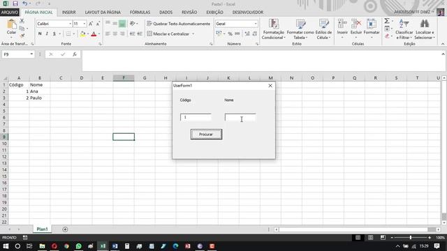
Task: Open Formatar como Tabela gallery
Action: pyautogui.click(x=300, y=29)
